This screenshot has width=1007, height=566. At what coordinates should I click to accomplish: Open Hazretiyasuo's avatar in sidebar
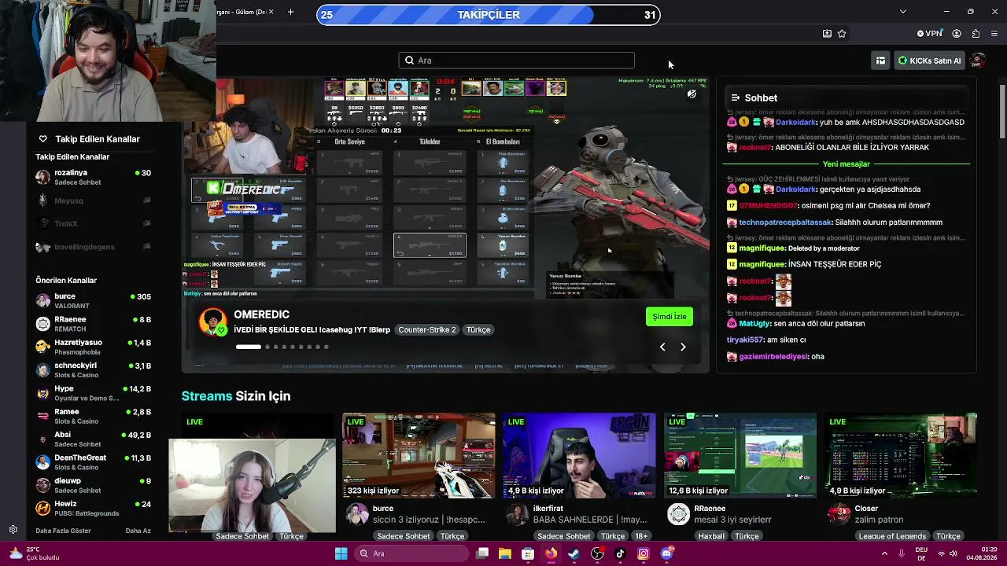[42, 347]
